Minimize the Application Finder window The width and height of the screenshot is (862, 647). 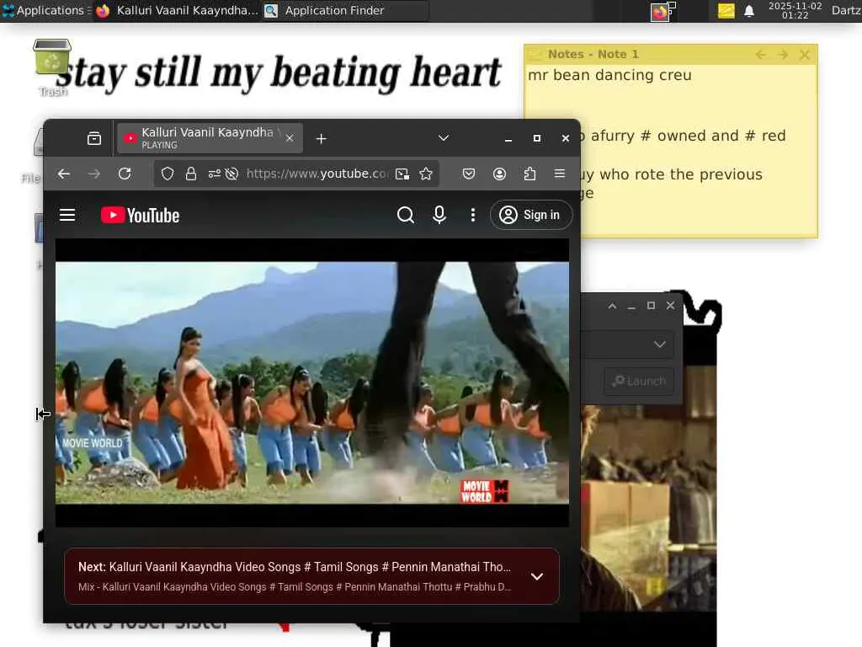tap(631, 306)
